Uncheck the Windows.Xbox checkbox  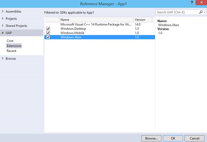click(48, 37)
